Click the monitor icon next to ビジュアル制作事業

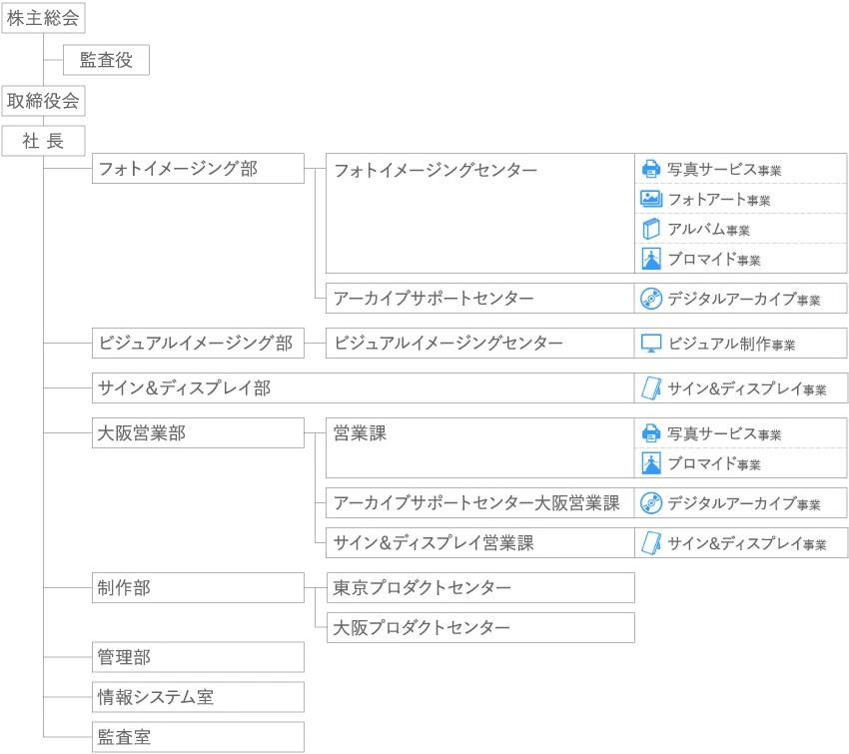[x=651, y=344]
